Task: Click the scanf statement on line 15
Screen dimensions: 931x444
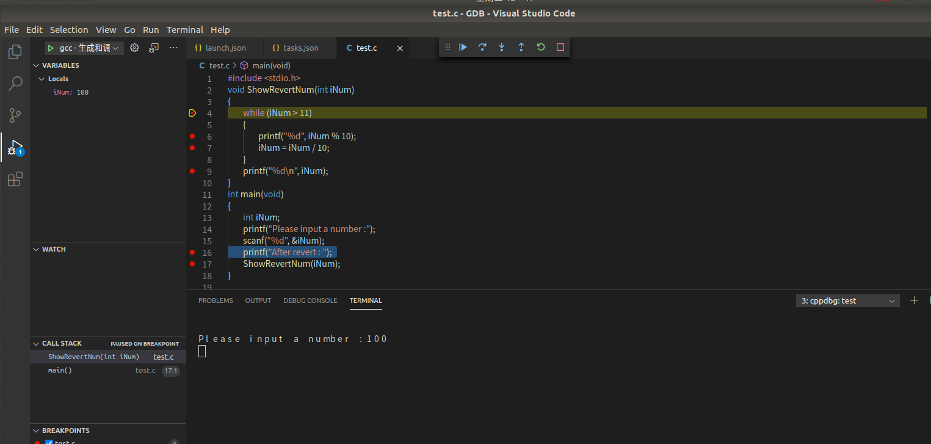Action: [x=283, y=241]
